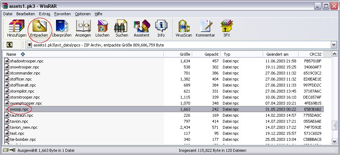Click the SFX toolbar icon
This screenshot has width=340, height=155.
(x=227, y=28)
